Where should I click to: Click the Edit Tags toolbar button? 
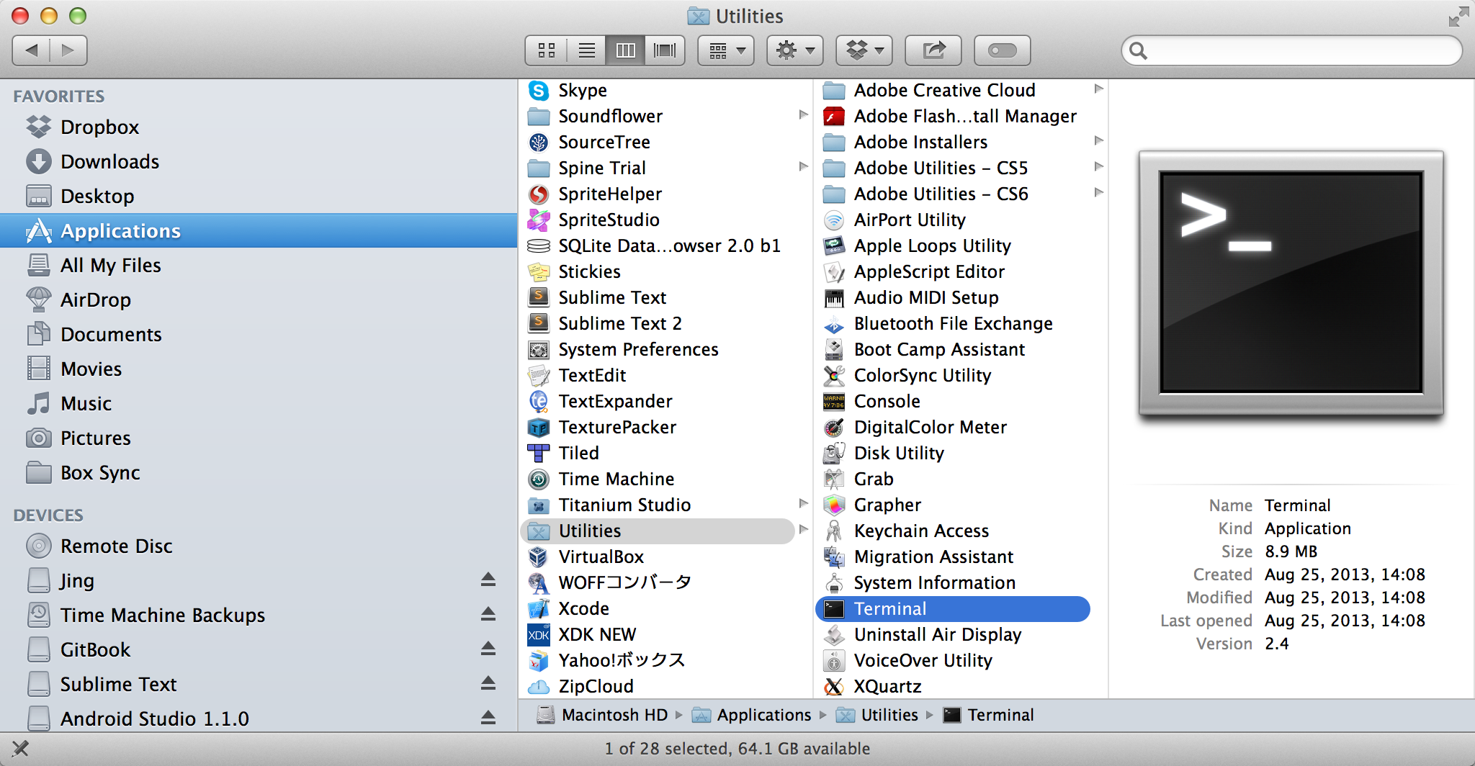[1003, 50]
